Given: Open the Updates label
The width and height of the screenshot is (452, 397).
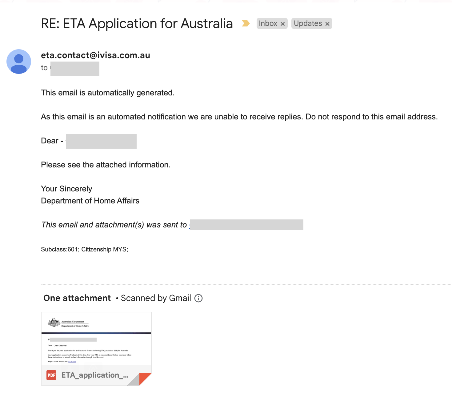Looking at the screenshot, I should pyautogui.click(x=308, y=23).
